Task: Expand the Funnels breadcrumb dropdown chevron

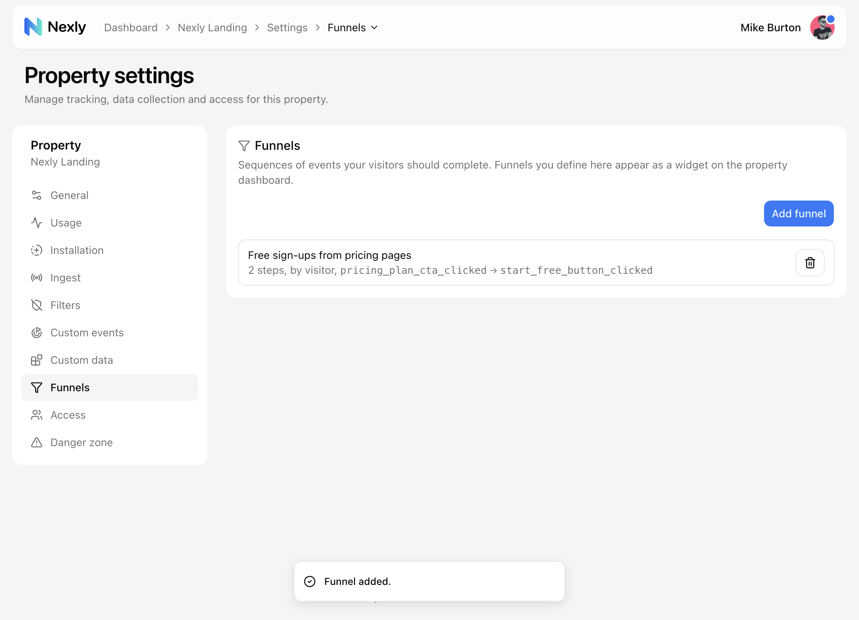Action: 375,27
